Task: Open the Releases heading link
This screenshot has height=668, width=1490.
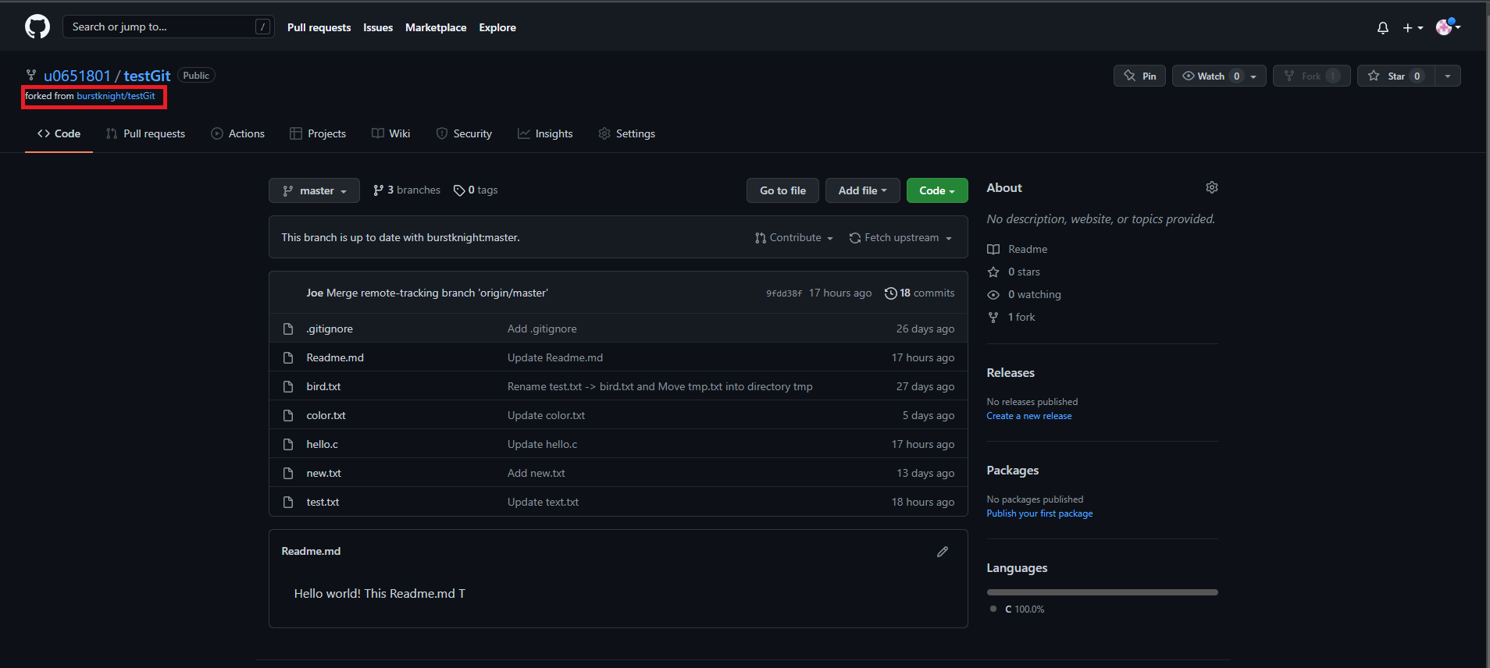Action: coord(1011,373)
